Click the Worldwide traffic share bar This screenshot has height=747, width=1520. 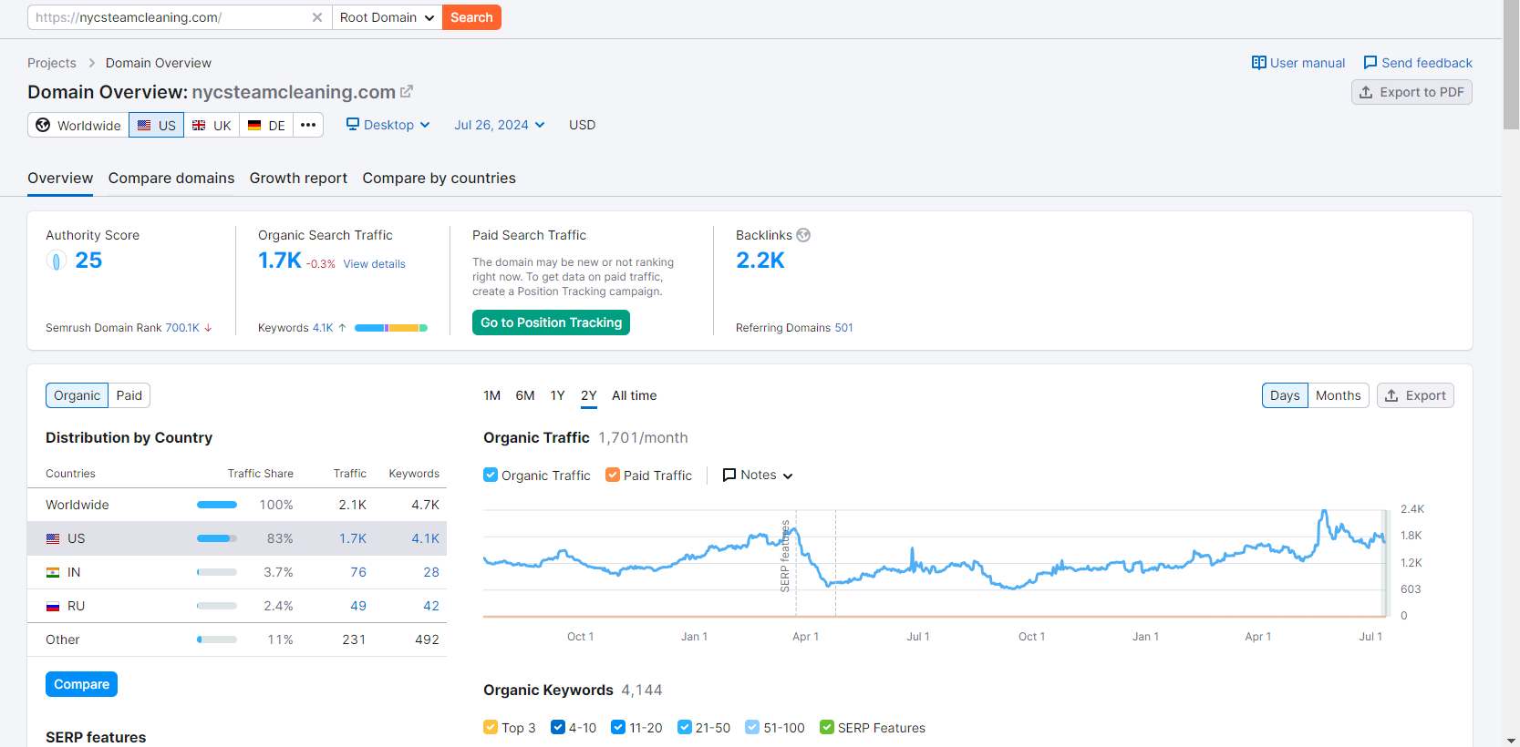217,505
